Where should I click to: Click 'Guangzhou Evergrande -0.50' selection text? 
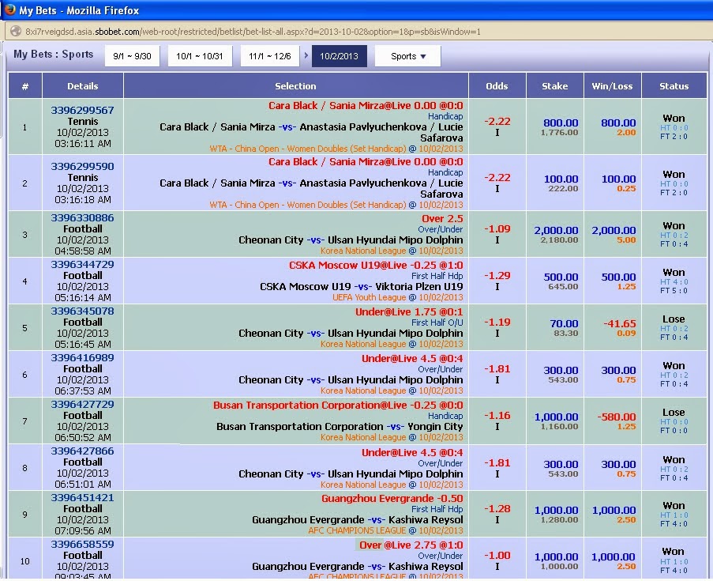tap(392, 499)
